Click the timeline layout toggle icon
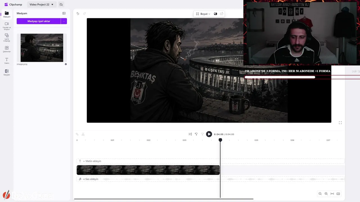360x202 pixels. click(338, 194)
